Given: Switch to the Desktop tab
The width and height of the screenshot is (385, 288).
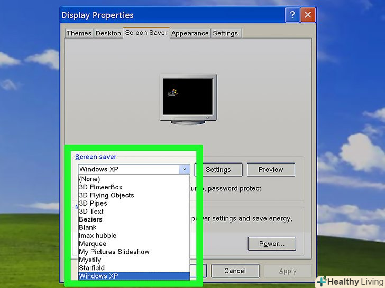Looking at the screenshot, I should click(x=108, y=33).
